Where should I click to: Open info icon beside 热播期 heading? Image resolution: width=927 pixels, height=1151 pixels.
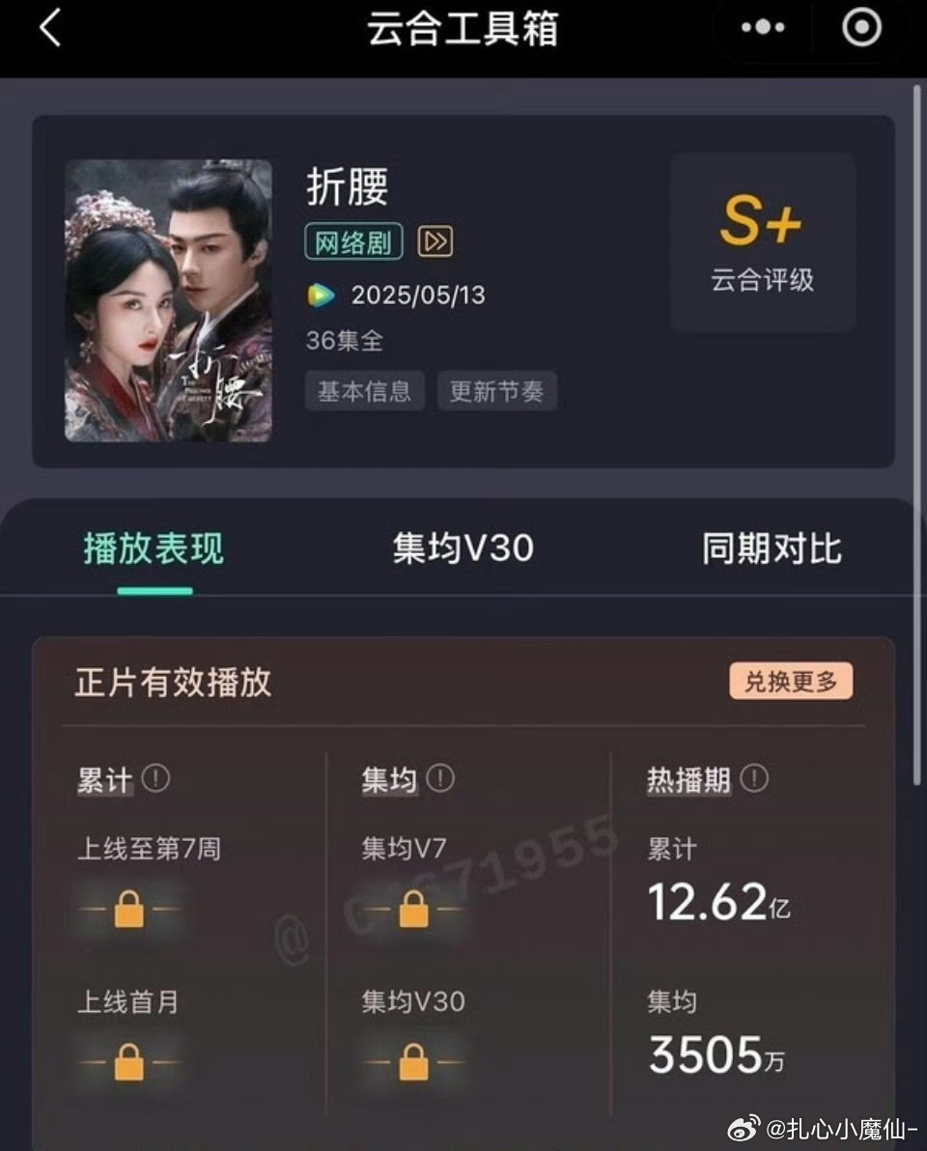754,777
